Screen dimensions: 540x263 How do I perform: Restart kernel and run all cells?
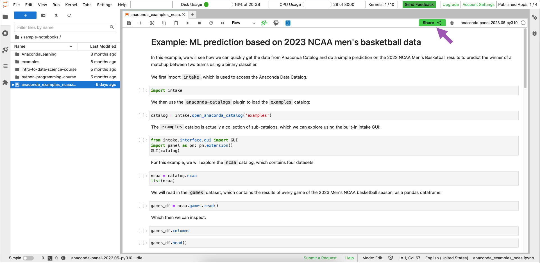[x=223, y=23]
